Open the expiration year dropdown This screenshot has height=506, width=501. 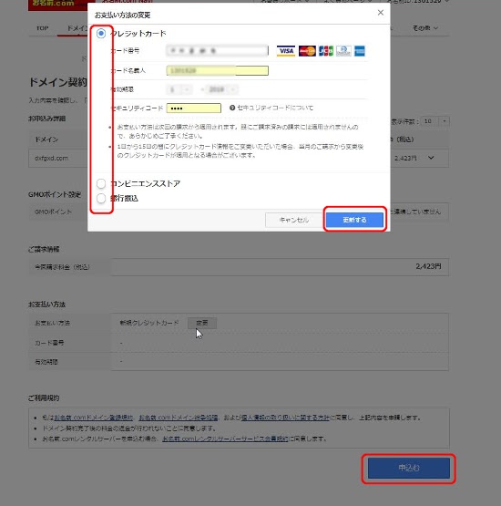[222, 89]
